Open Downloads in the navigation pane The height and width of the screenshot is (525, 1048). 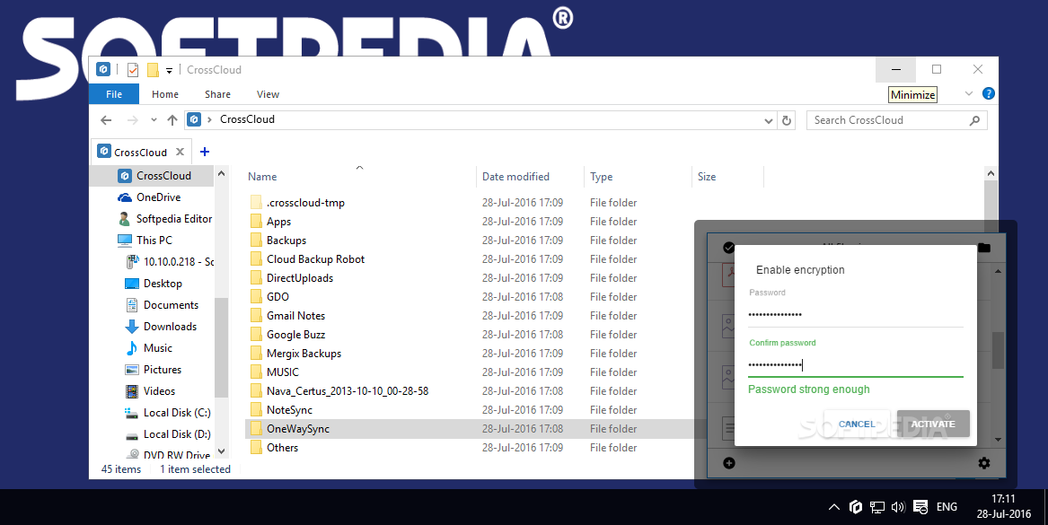(170, 327)
